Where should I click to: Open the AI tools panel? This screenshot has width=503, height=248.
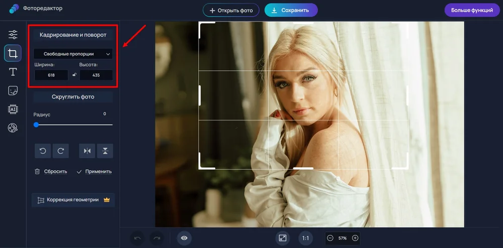pyautogui.click(x=13, y=109)
